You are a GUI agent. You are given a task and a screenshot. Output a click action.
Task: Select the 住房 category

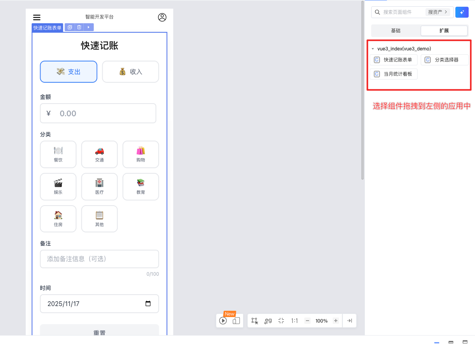[x=58, y=219]
